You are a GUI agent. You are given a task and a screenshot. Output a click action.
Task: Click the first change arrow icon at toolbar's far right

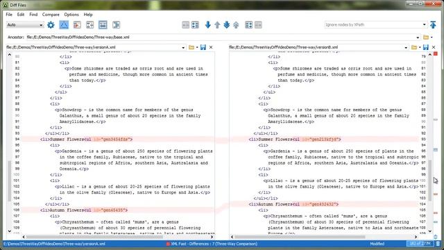[x=433, y=25]
